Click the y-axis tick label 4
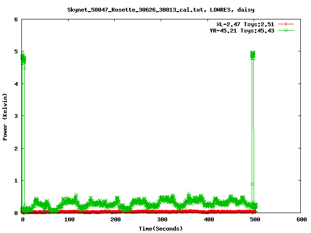 (16, 84)
